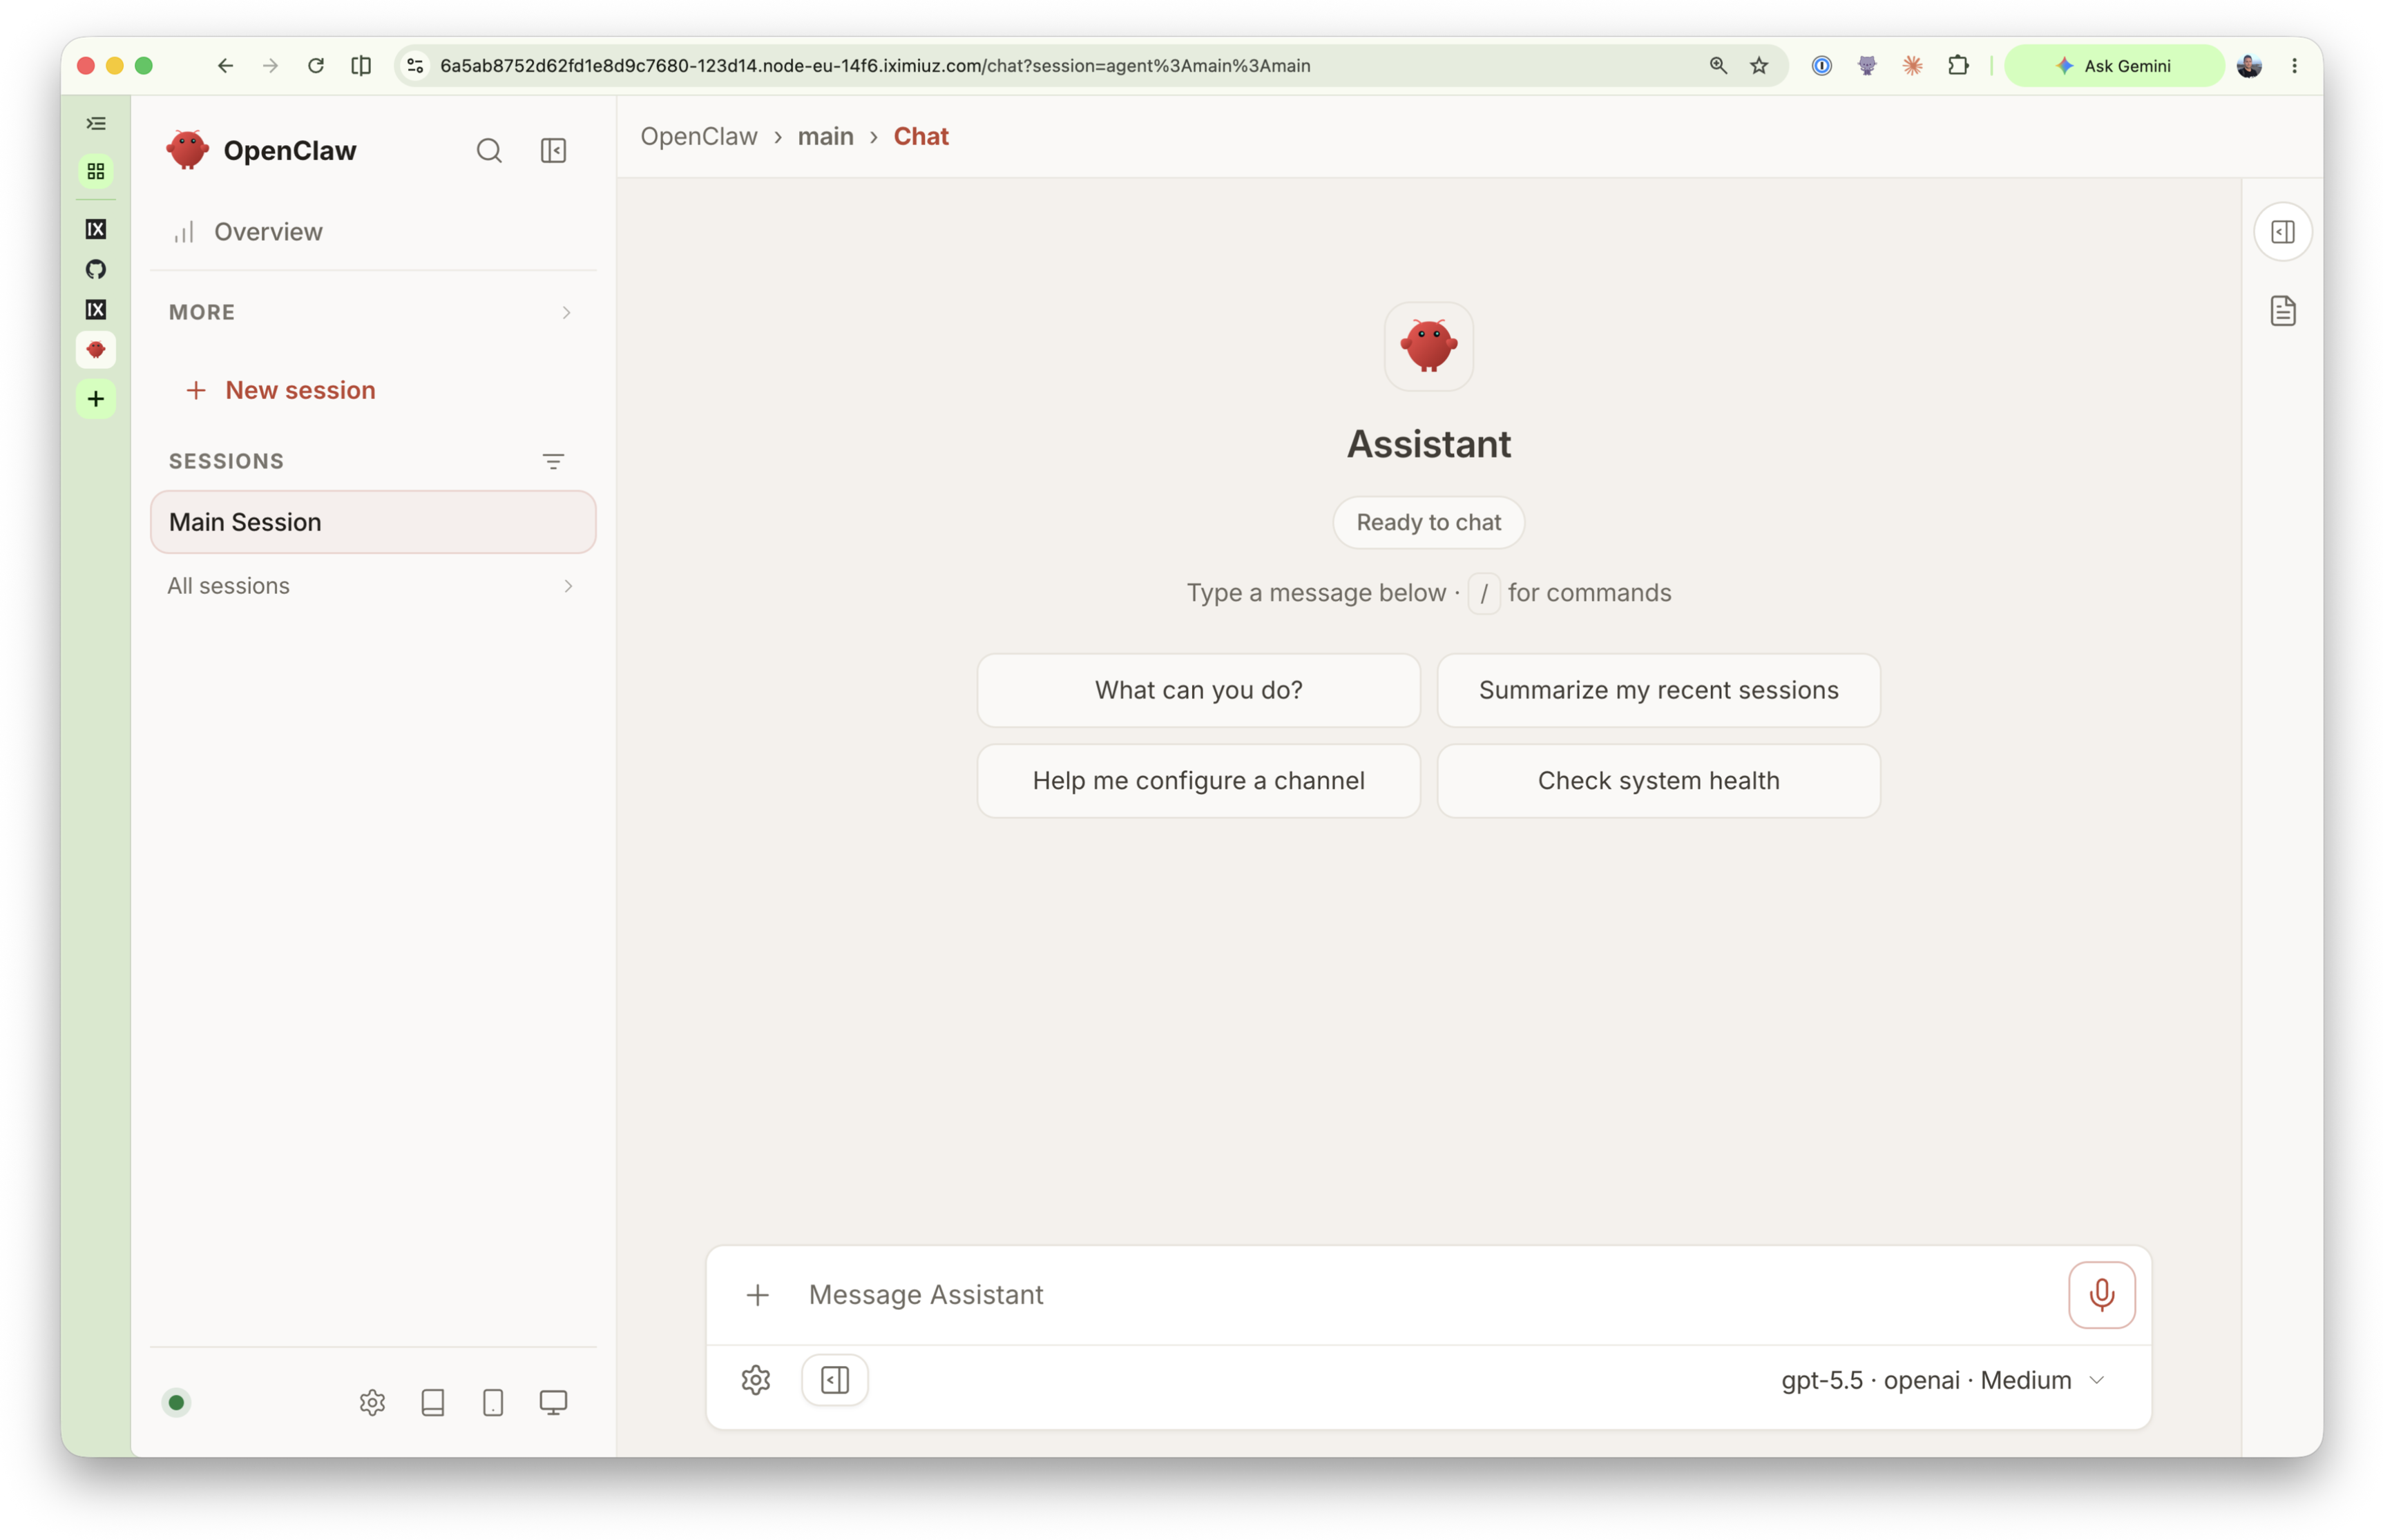Choose 'Check system health' suggestion
Viewport: 2383px width, 1540px height.
[1659, 780]
